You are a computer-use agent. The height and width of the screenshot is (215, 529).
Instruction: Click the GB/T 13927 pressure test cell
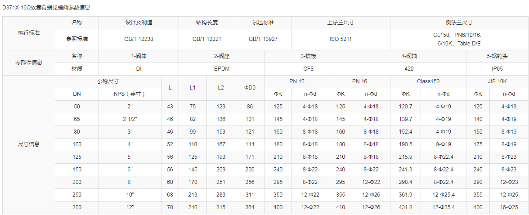[x=263, y=39]
